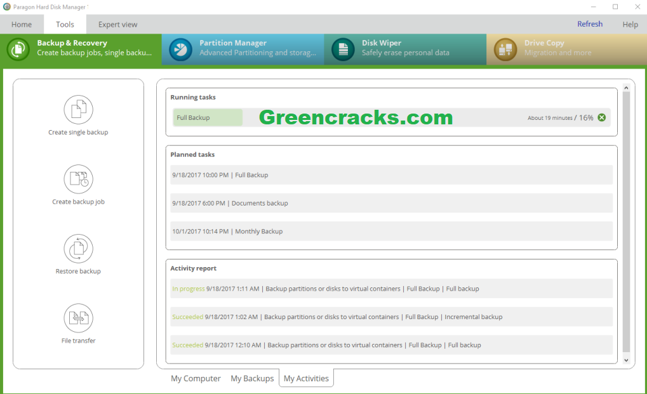Select planned task Monthly Backup
This screenshot has height=394, width=647.
(x=391, y=231)
